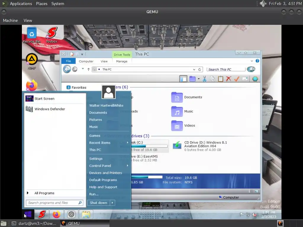Viewport: 303px width, 227px height.
Task: Click the host volume speaker icon
Action: [x=263, y=4]
